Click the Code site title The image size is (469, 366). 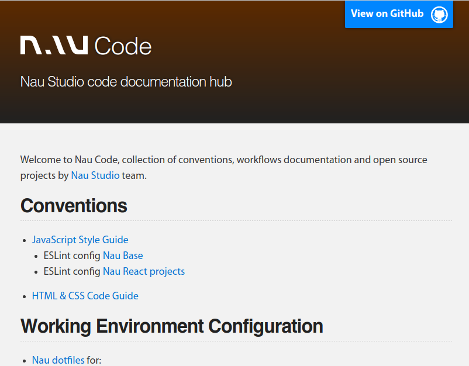[123, 46]
